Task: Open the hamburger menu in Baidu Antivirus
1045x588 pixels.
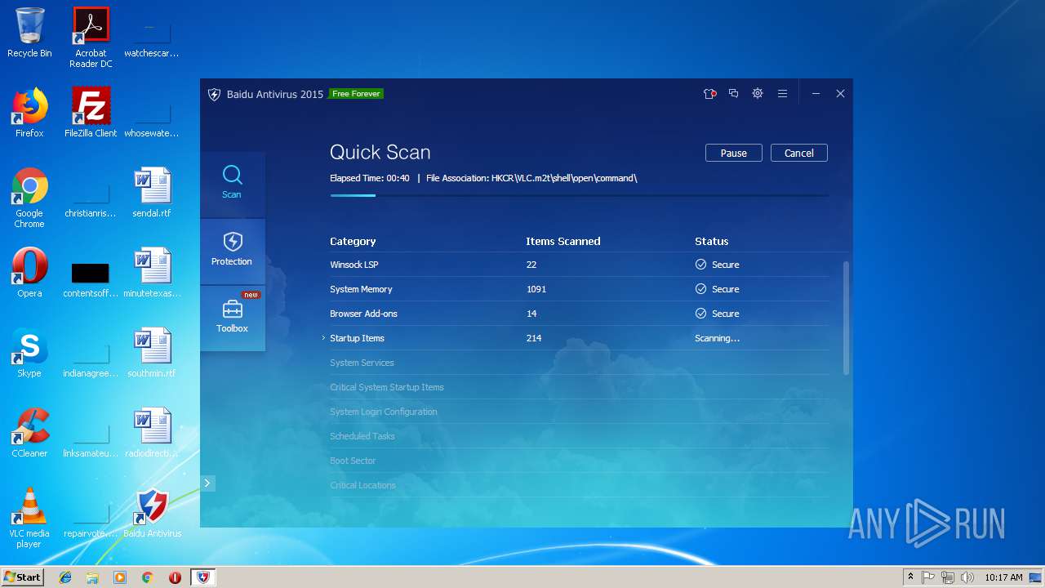Action: [x=782, y=94]
